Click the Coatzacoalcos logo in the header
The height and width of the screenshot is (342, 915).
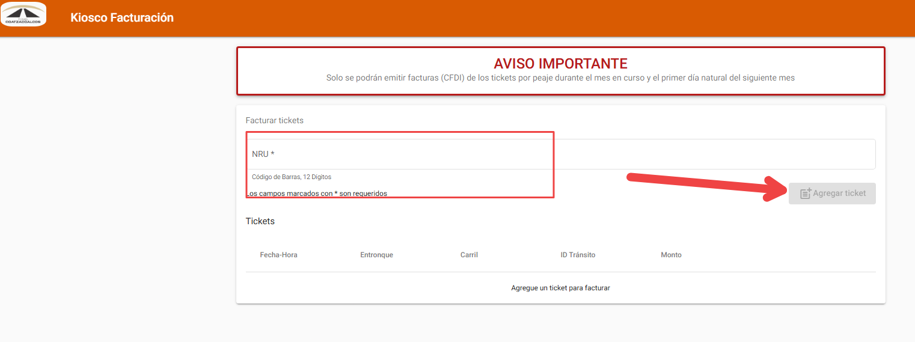coord(23,14)
